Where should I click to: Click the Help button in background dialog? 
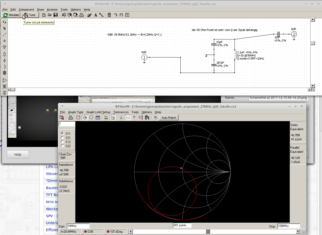coord(18,154)
